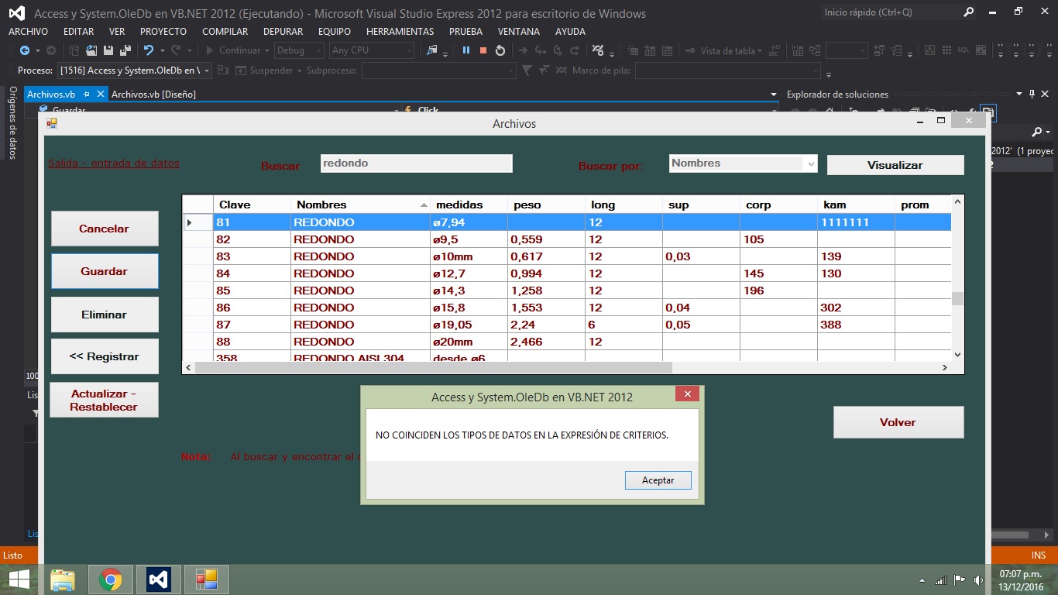Screen dimensions: 1058x595
Task: Close the Archivos.vb code tab
Action: [99, 94]
